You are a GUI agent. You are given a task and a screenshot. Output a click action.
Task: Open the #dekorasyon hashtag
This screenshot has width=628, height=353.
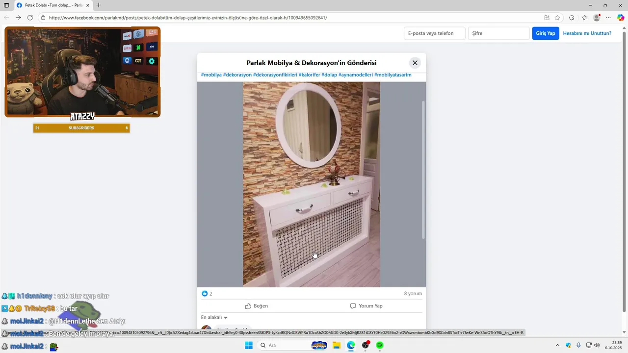pos(237,75)
